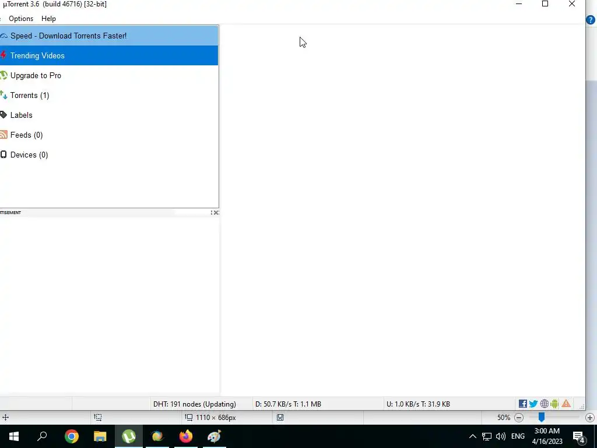Open Google Chrome from the taskbar

72,436
